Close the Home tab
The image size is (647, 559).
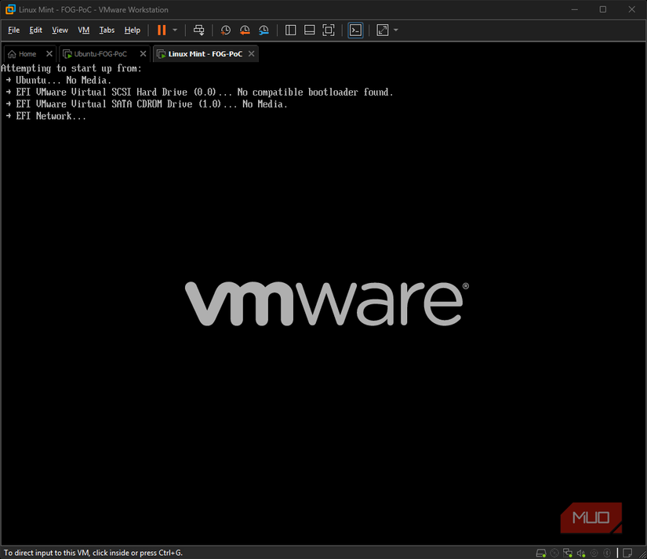[49, 53]
